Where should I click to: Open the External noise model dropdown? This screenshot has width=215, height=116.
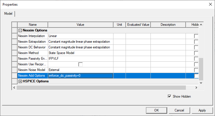(x=81, y=70)
